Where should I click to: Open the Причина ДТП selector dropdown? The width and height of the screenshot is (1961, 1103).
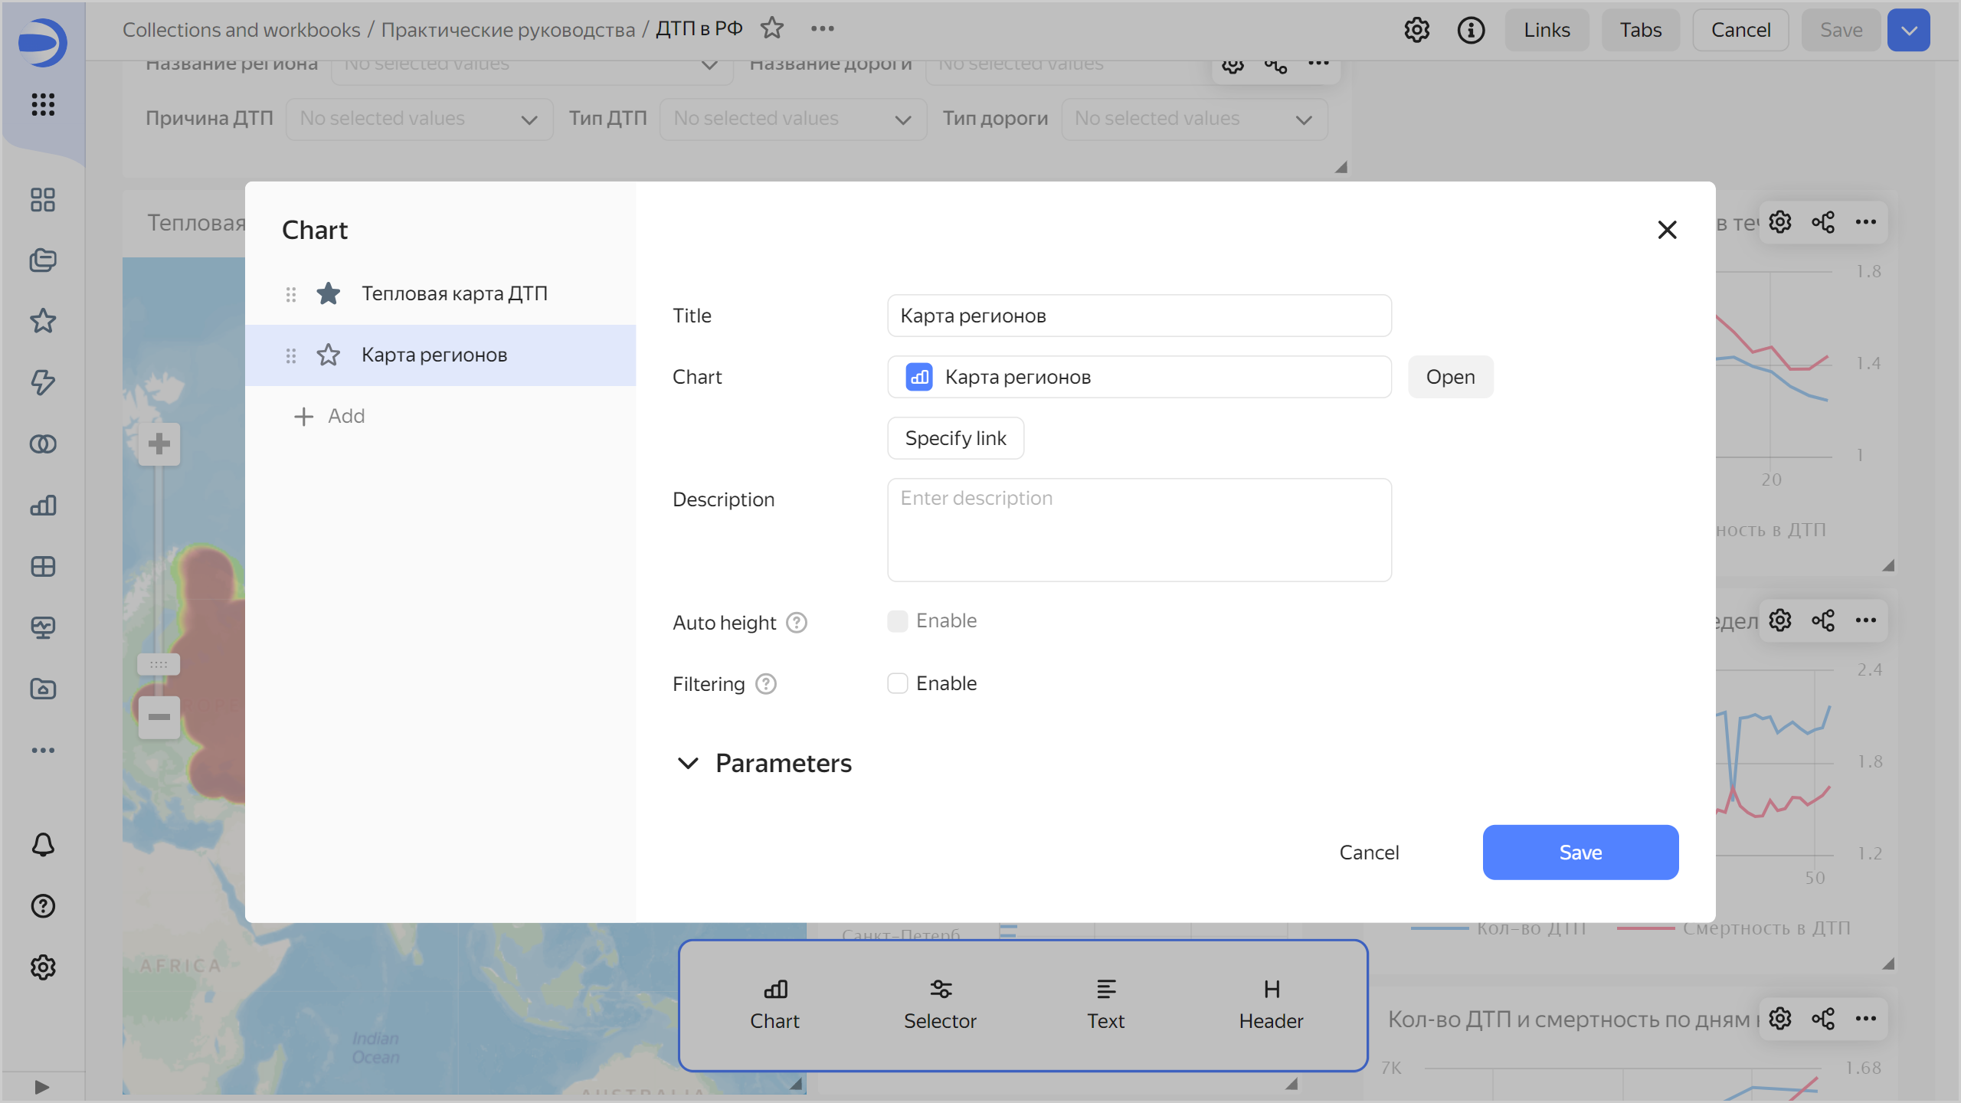point(418,119)
